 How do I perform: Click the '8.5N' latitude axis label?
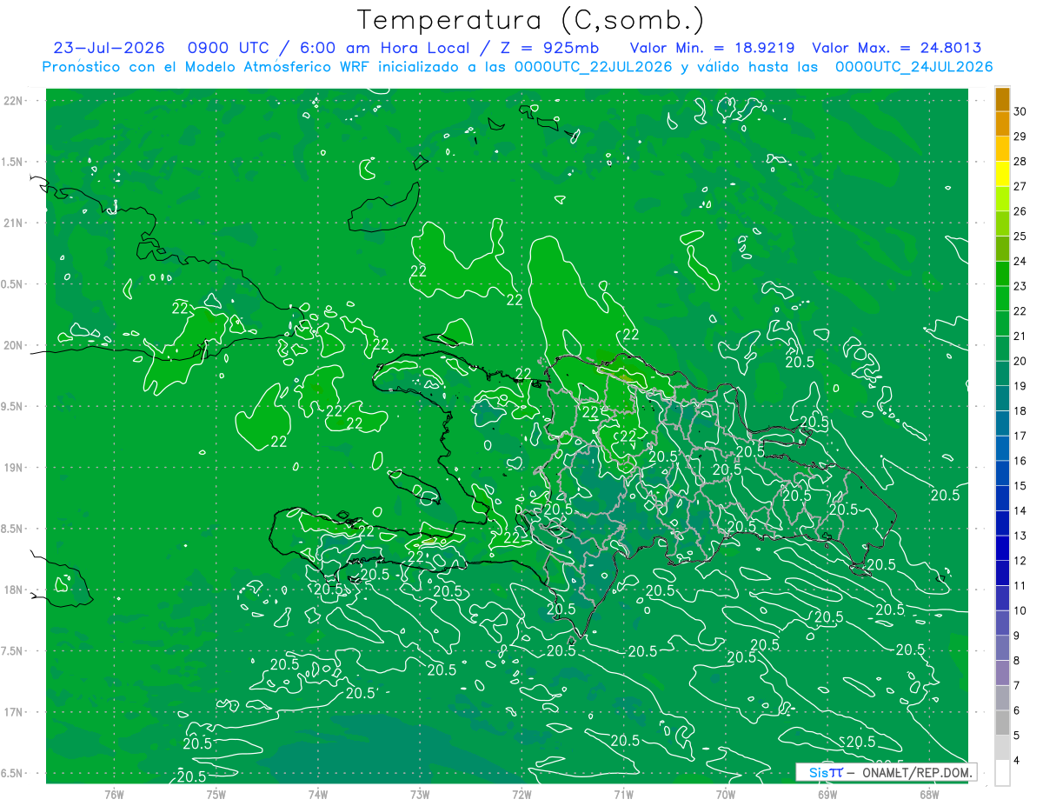click(x=13, y=529)
